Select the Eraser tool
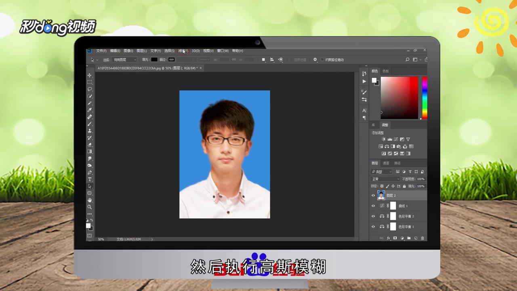 coord(90,145)
